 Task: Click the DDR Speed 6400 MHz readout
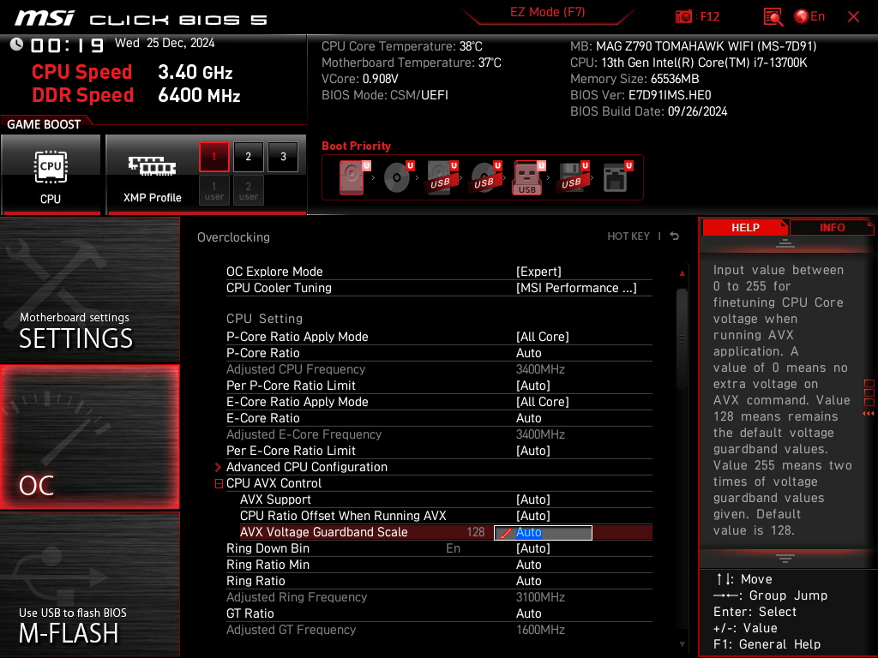click(x=136, y=95)
